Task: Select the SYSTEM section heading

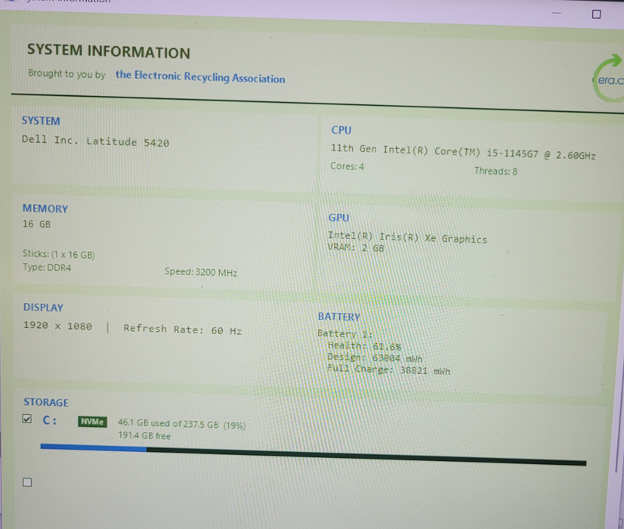Action: 41,121
